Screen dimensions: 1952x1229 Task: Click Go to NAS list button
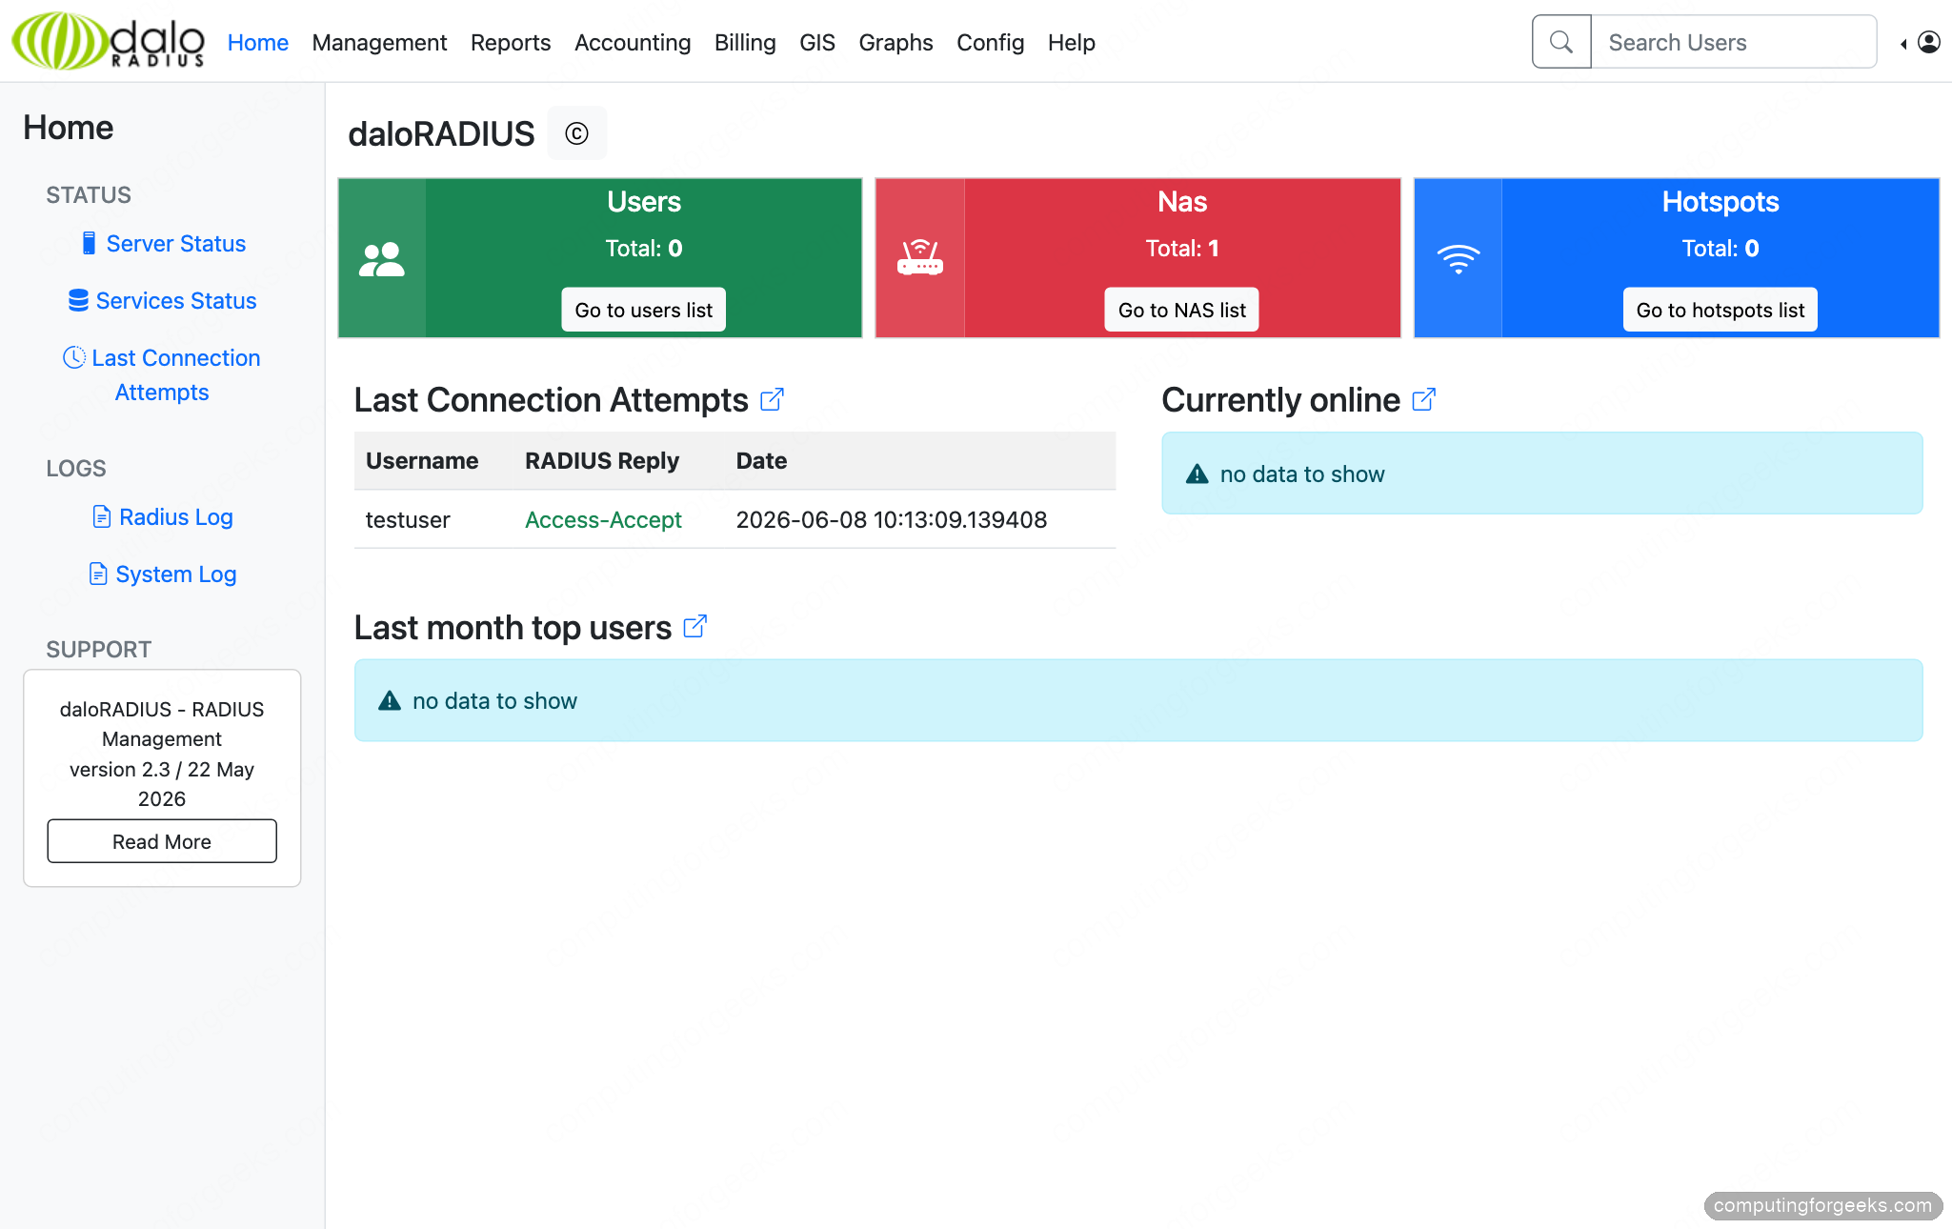pyautogui.click(x=1181, y=310)
